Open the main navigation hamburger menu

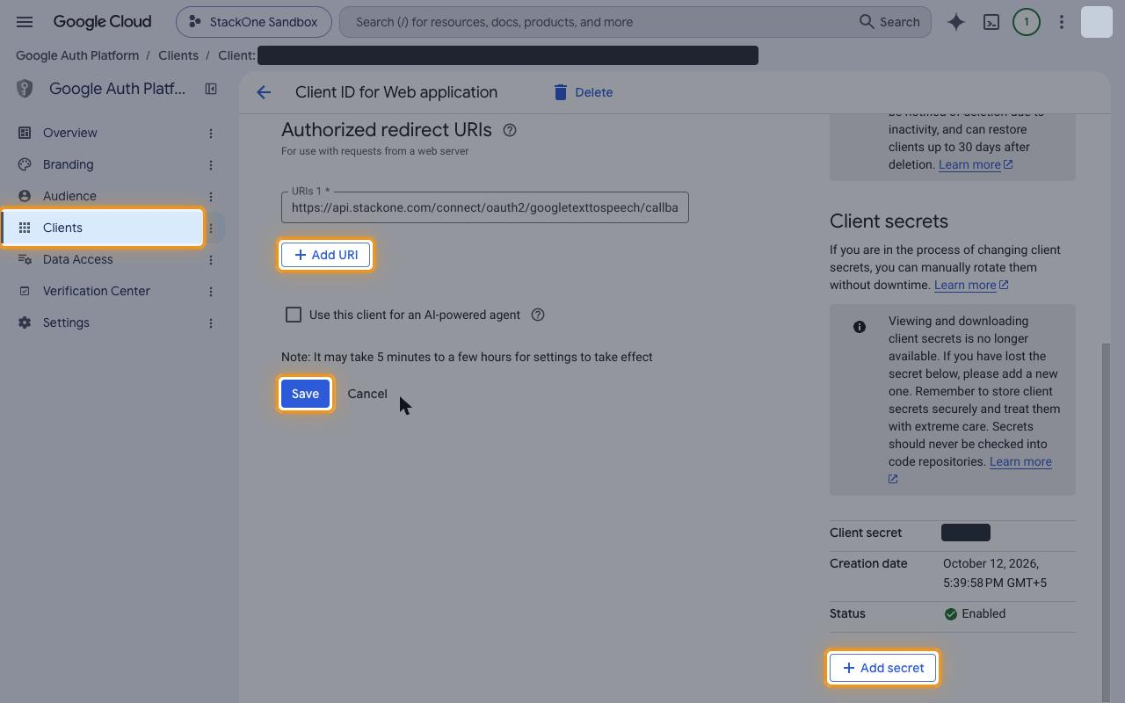pyautogui.click(x=25, y=22)
